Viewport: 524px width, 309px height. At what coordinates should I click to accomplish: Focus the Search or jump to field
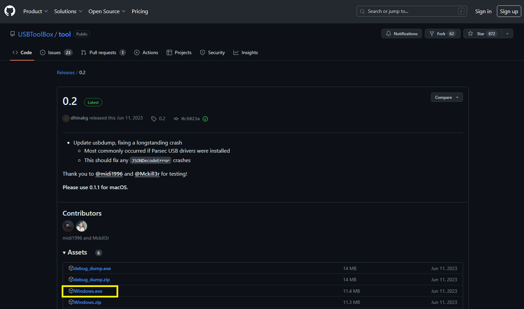pyautogui.click(x=412, y=11)
